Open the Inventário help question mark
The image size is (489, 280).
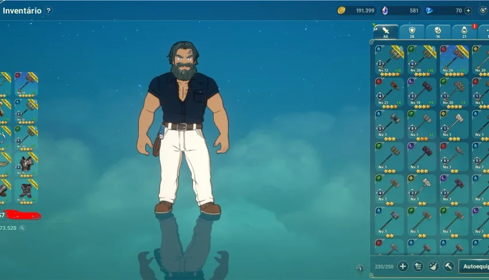48,10
